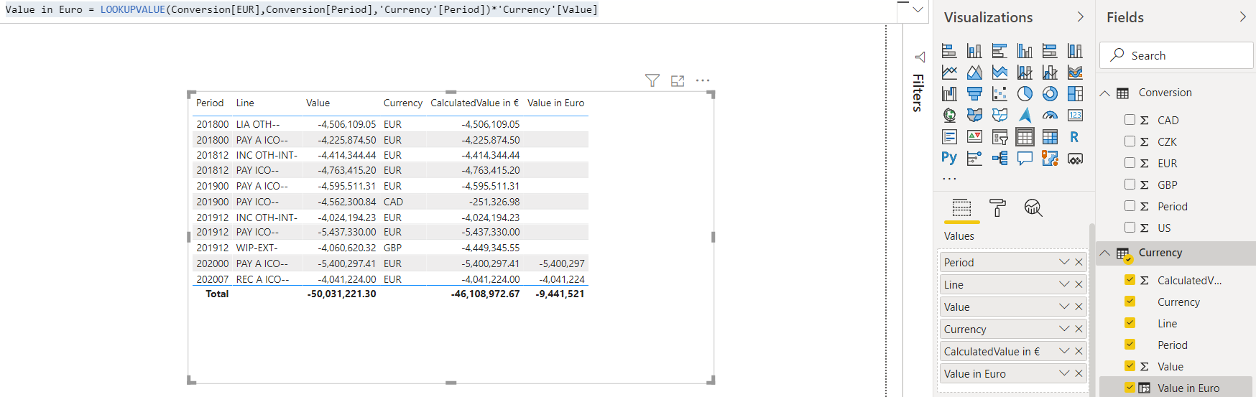The width and height of the screenshot is (1256, 397).
Task: Select the Gauge visual
Action: pyautogui.click(x=1050, y=116)
